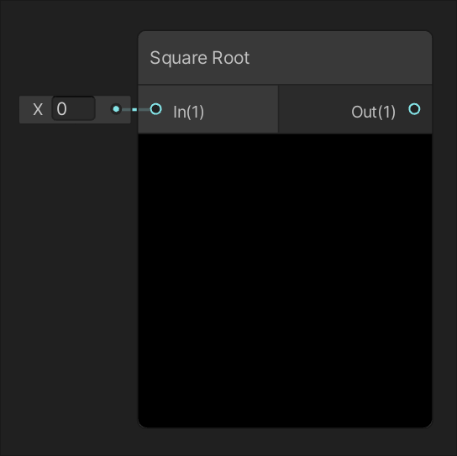This screenshot has width=457, height=456.
Task: Click the Out(1) port label
Action: pos(373,112)
